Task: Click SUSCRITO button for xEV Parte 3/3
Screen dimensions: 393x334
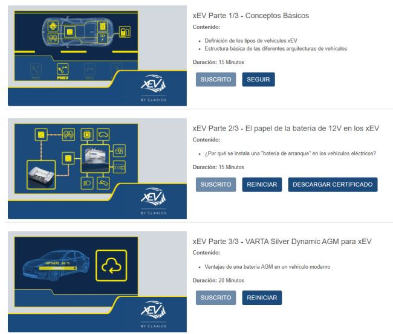Action: [216, 297]
